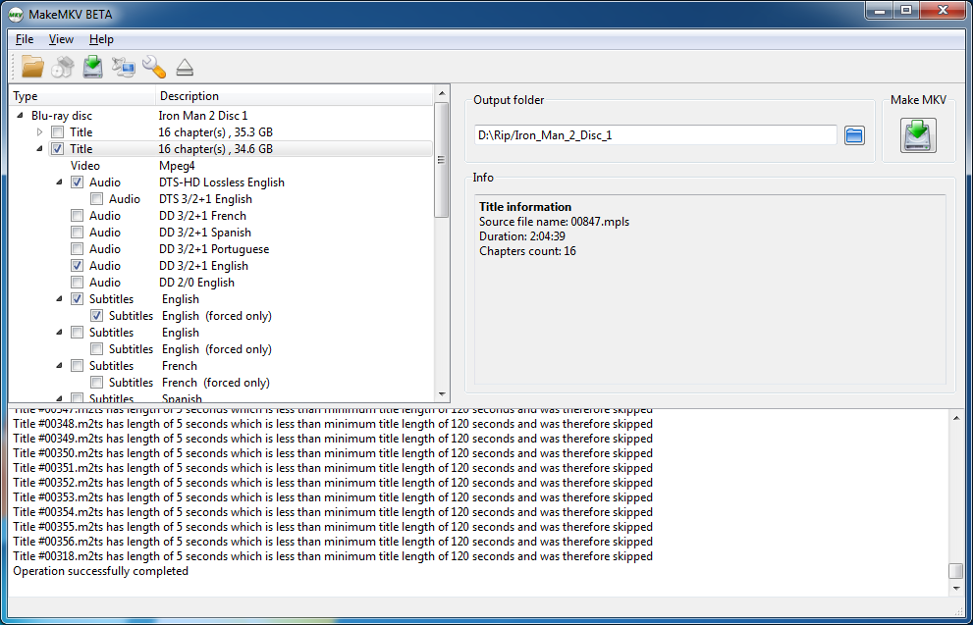
Task: Click the Description column header
Action: pos(295,96)
